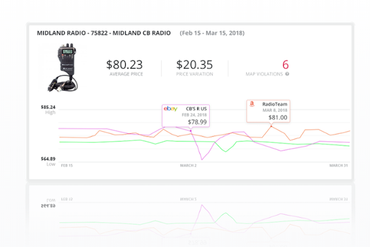Screen dimensions: 370x247
Task: Select the Feb 24 data point on purple line
Action: [x=190, y=131]
